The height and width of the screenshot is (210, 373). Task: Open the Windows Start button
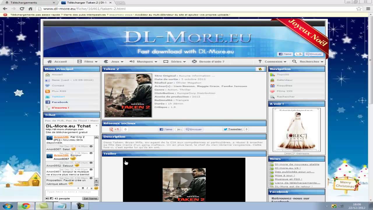tap(8, 206)
